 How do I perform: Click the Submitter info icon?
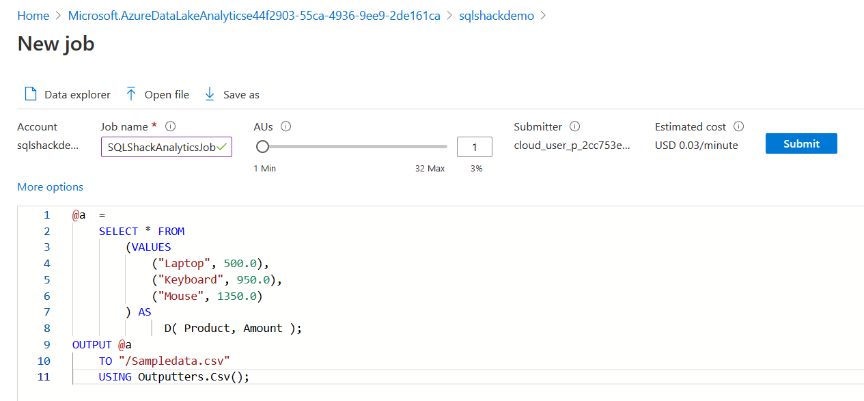point(575,126)
